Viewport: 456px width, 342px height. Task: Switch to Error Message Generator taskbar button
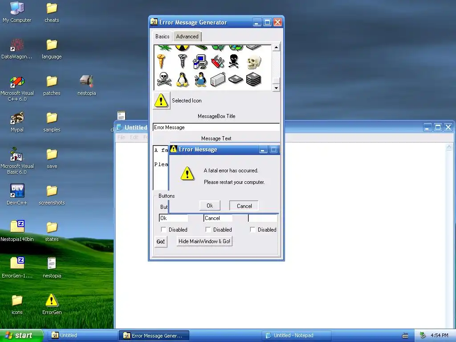click(154, 336)
